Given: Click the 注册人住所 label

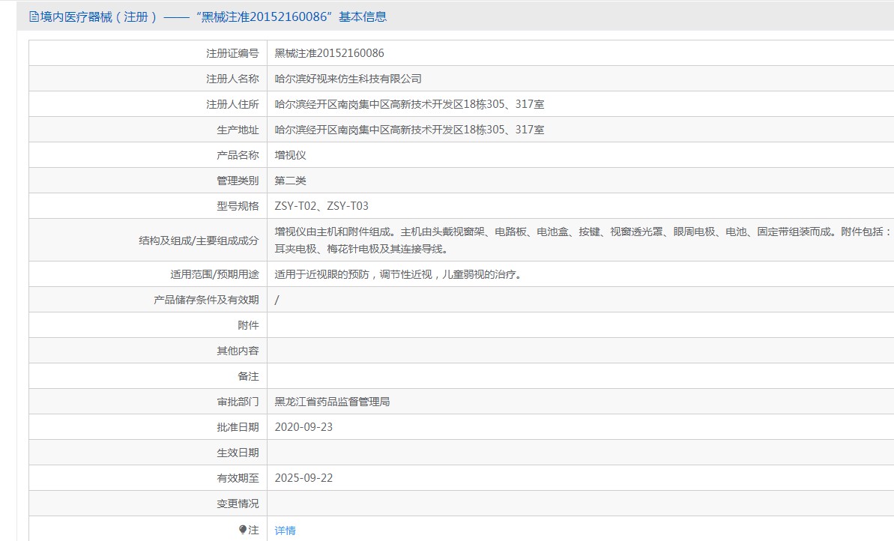Looking at the screenshot, I should click(232, 104).
